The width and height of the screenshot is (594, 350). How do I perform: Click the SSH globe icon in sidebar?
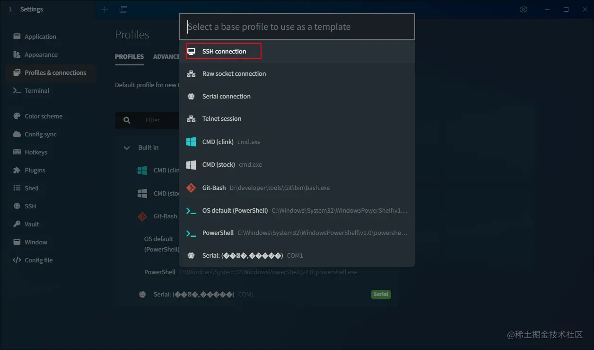17,206
